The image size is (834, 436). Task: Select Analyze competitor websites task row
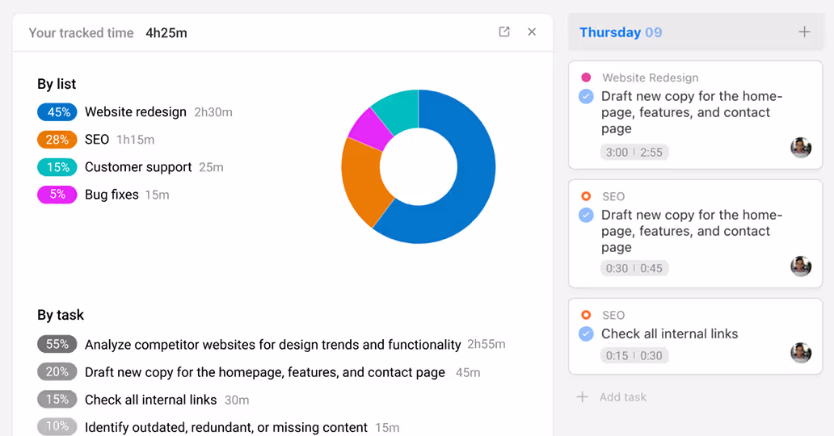272,345
